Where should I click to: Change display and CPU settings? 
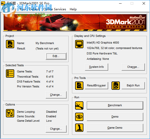click(133, 67)
